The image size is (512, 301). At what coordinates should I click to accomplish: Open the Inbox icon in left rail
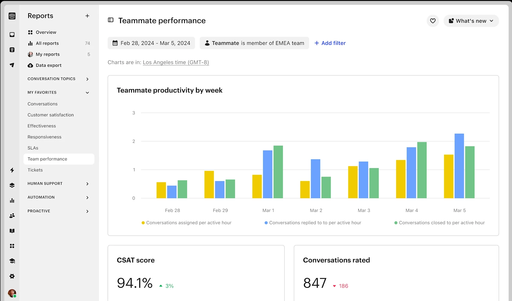12,35
